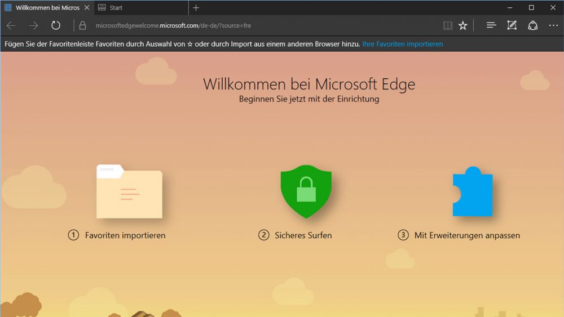The height and width of the screenshot is (317, 564).
Task: Click the blue puzzle piece illustration
Action: [473, 193]
